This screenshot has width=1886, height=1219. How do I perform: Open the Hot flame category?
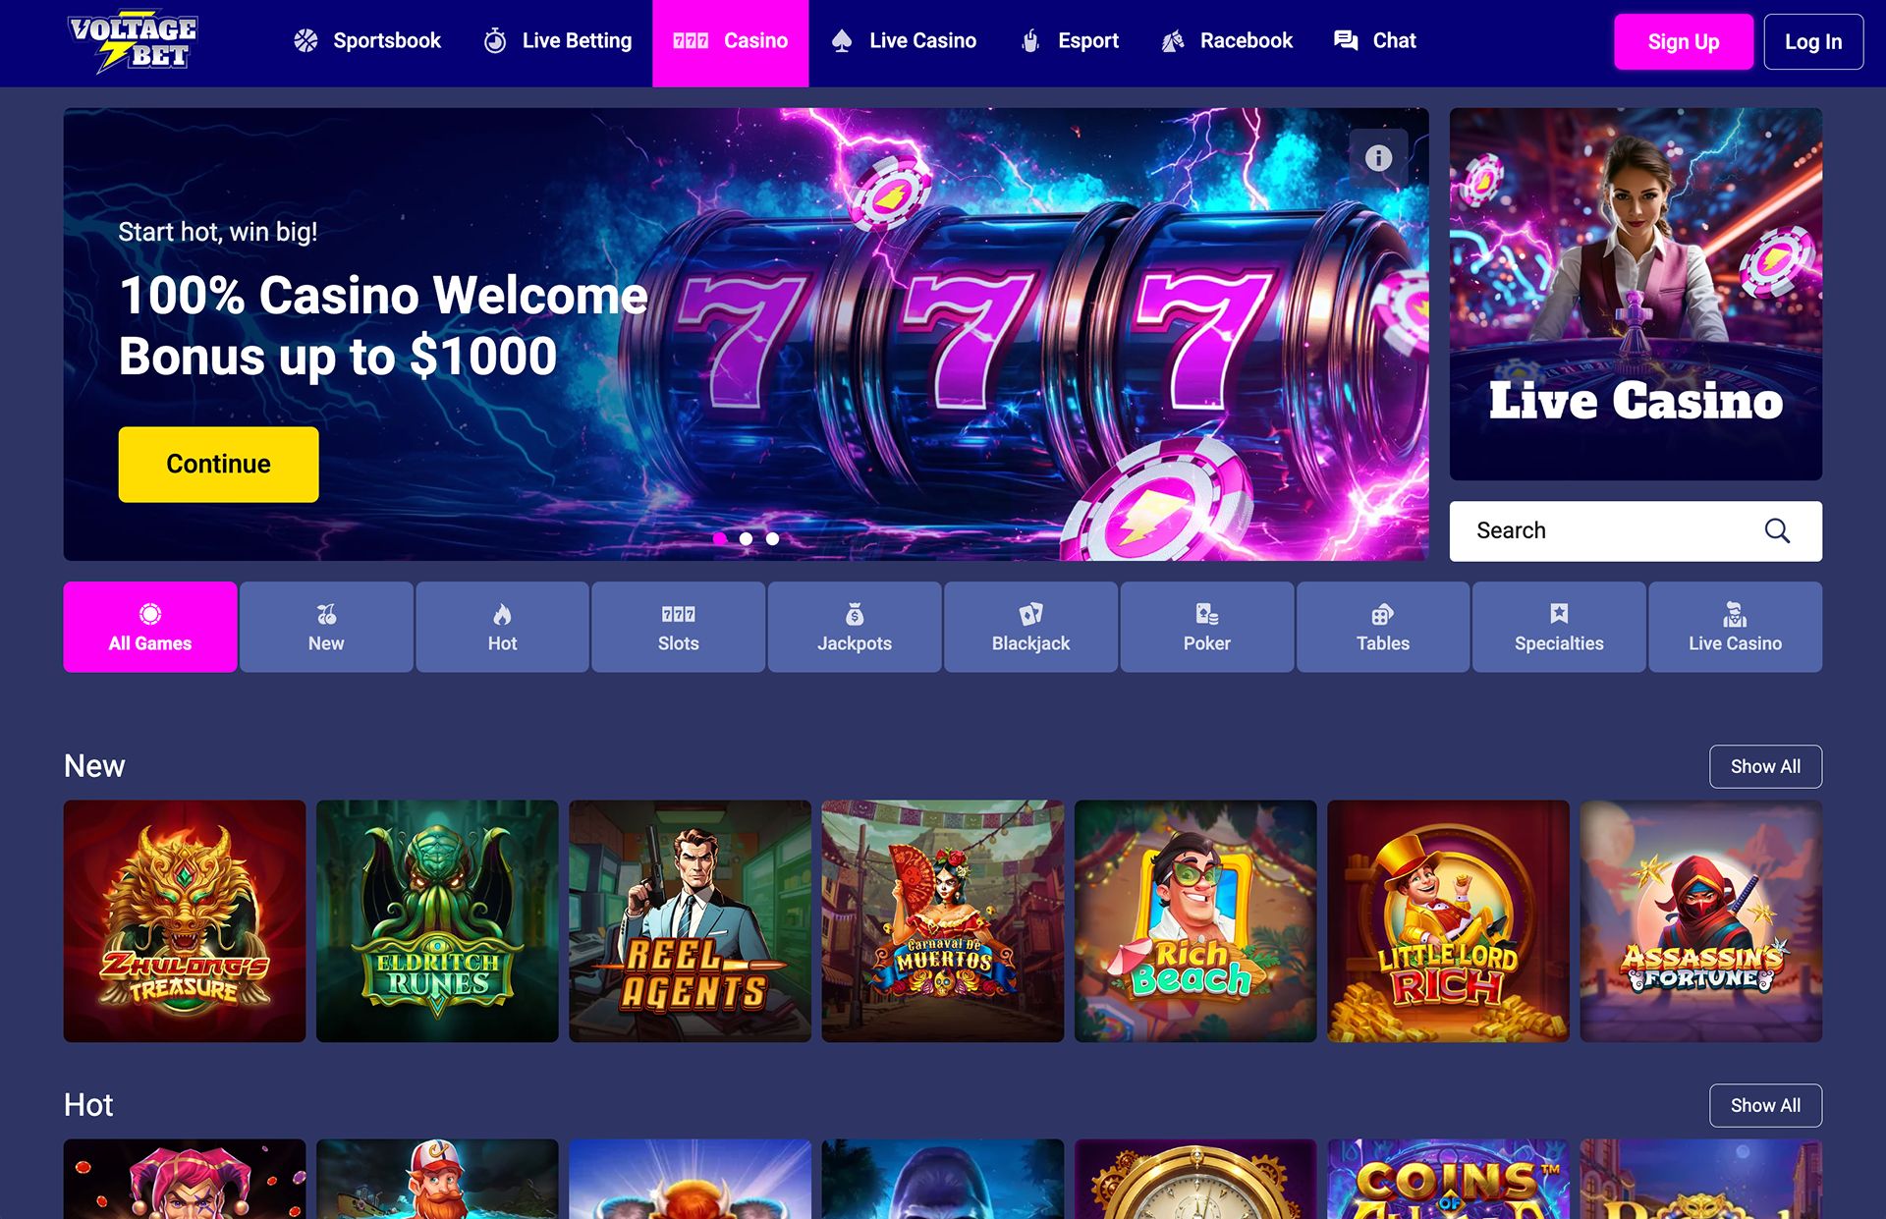coord(502,627)
